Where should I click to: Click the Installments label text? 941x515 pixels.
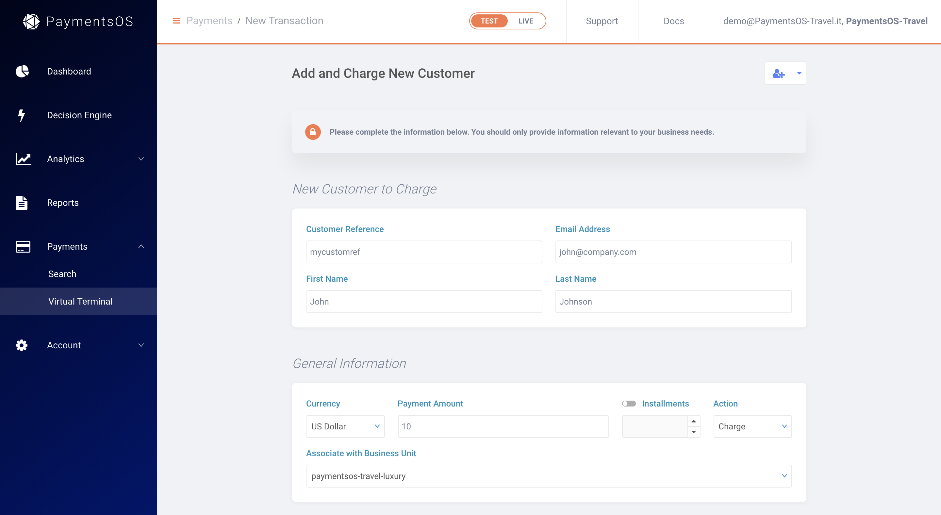pyautogui.click(x=665, y=404)
